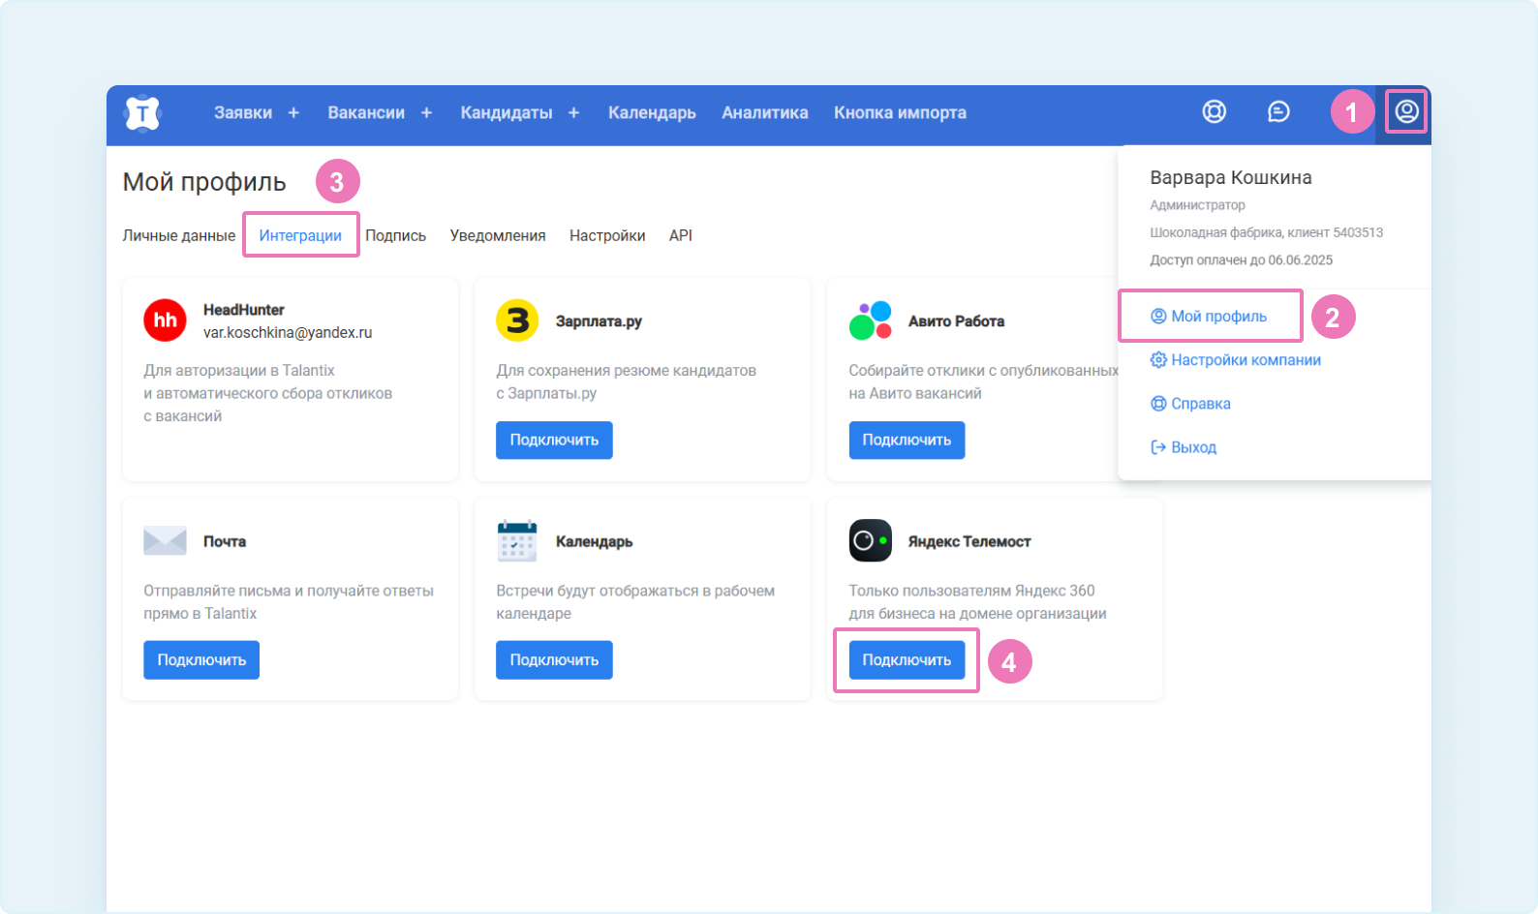Click the Мой профиль page heading
Viewport: 1538px width, 914px height.
[204, 182]
